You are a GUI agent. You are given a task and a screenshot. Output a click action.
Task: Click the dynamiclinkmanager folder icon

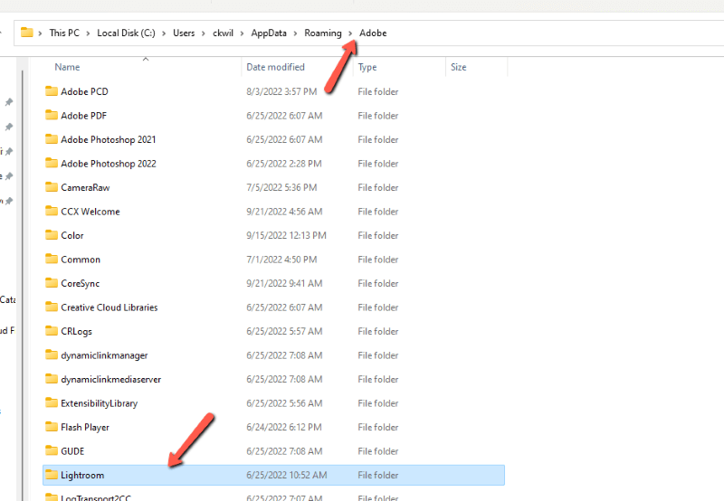[x=52, y=354]
